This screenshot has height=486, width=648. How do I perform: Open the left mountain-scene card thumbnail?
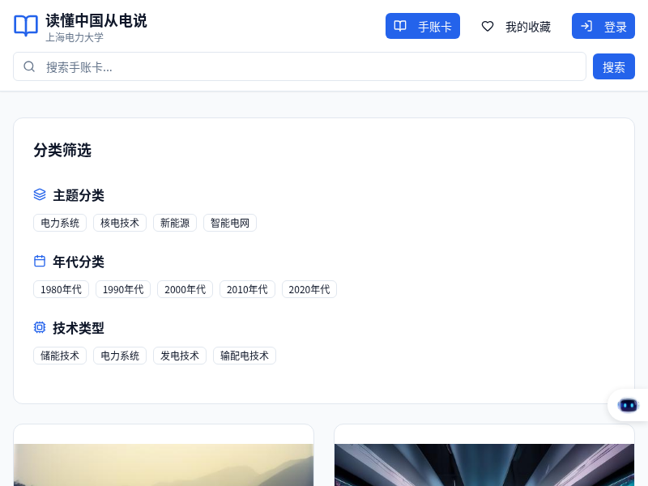pyautogui.click(x=164, y=466)
